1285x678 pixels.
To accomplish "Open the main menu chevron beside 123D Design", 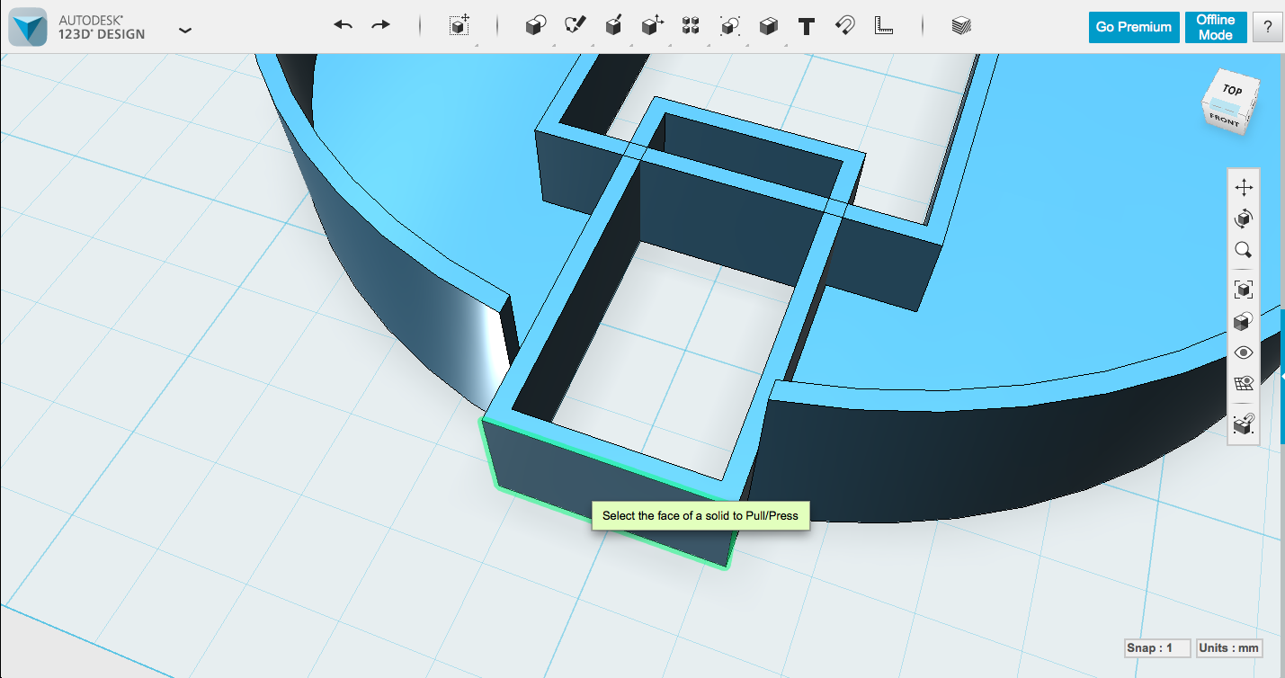I will point(185,30).
